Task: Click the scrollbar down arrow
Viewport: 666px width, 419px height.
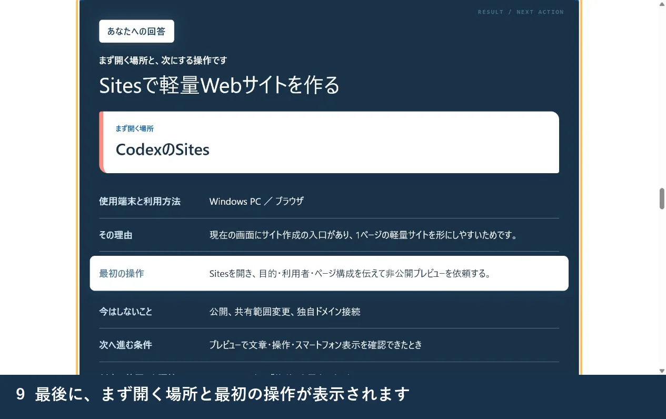Action: [662, 371]
